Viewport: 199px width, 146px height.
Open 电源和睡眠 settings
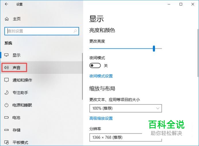41,105
